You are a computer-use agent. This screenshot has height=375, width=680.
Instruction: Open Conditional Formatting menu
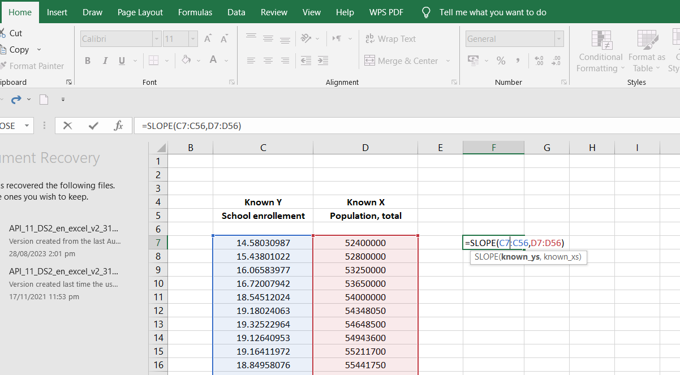[x=601, y=51]
